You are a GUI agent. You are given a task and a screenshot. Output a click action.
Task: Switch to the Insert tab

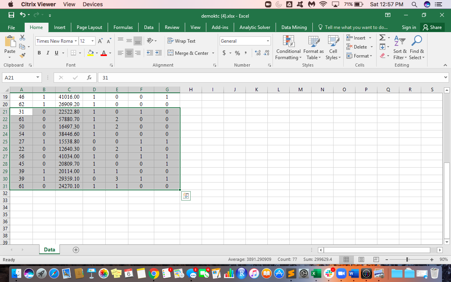coord(60,27)
